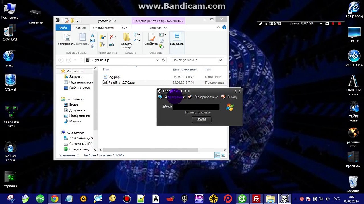Click Создать папку new folder button
The height and width of the screenshot is (204, 364).
click(127, 41)
